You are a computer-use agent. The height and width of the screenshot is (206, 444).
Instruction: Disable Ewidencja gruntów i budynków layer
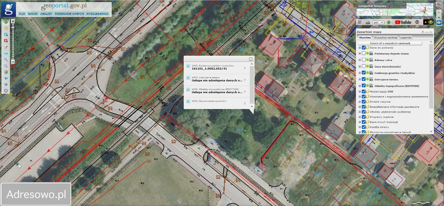click(x=364, y=73)
